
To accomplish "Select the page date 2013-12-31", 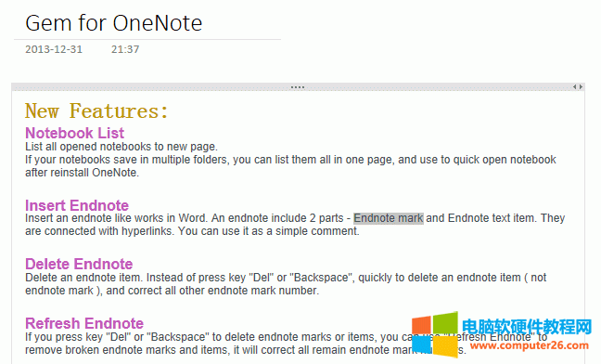I will 54,49.
